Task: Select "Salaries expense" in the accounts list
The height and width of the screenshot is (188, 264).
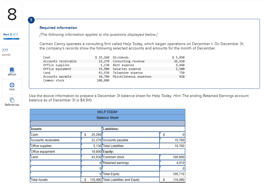Action: tap(127, 69)
